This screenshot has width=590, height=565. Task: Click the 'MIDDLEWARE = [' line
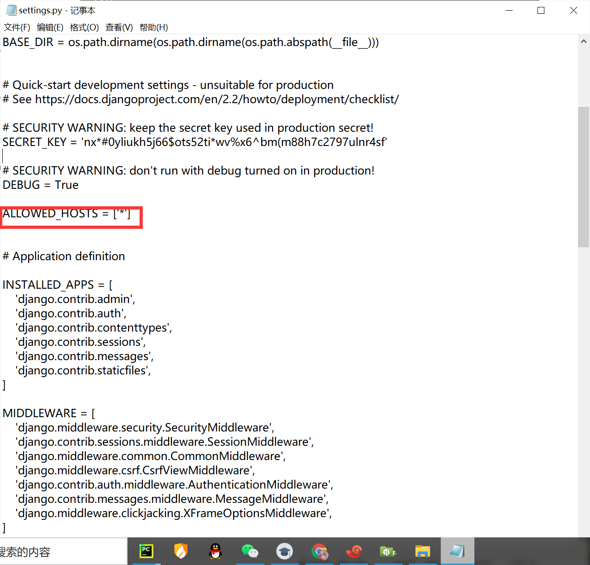pyautogui.click(x=49, y=414)
